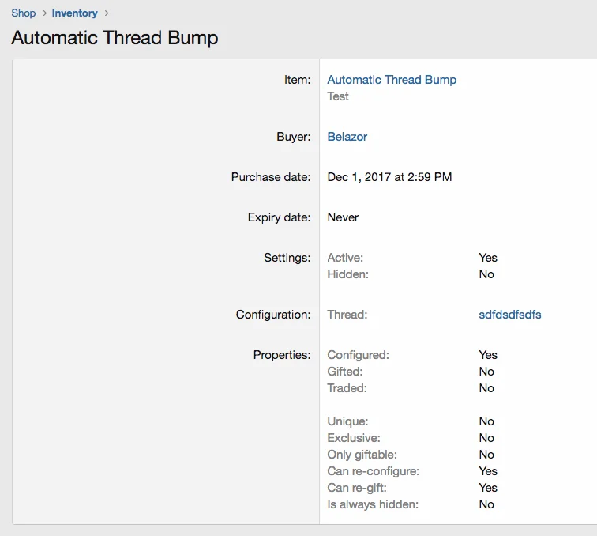
Task: Click the Test description under item name
Action: [338, 96]
